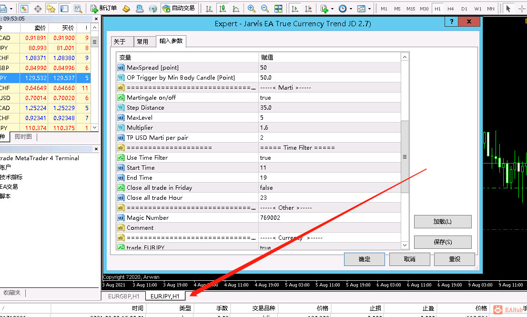This screenshot has height=317, width=527.
Task: Open the EURGBP,H1 chart tab
Action: (123, 296)
